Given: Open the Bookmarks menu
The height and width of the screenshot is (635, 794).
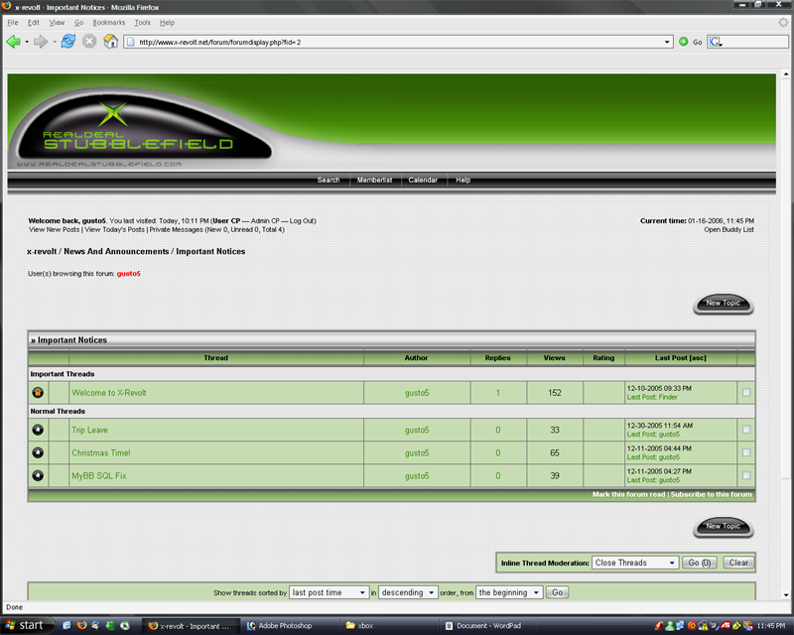Looking at the screenshot, I should [x=109, y=22].
